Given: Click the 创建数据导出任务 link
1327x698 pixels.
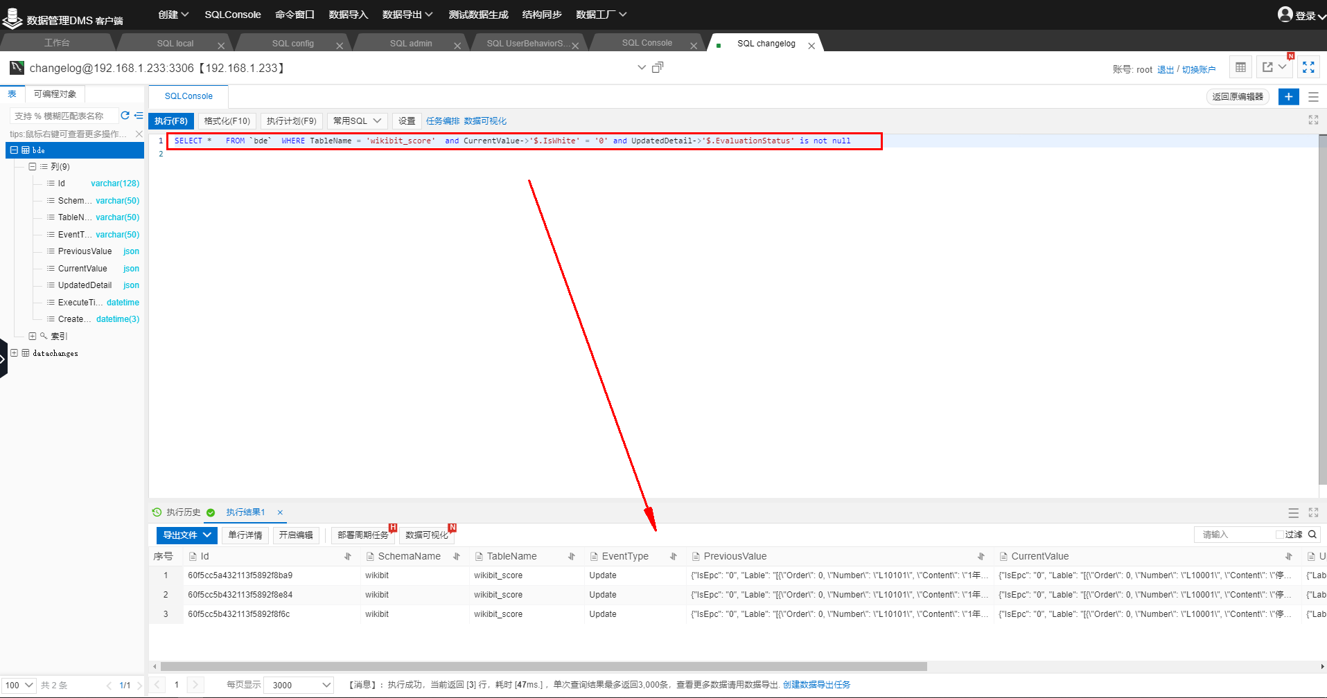Looking at the screenshot, I should click(x=816, y=685).
